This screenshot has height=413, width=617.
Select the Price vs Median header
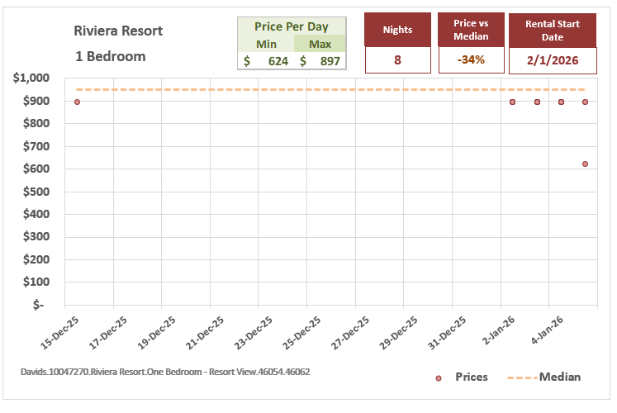click(472, 30)
